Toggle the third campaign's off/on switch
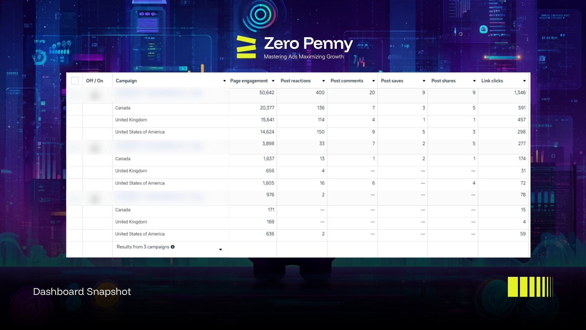Image resolution: width=586 pixels, height=330 pixels. [95, 200]
